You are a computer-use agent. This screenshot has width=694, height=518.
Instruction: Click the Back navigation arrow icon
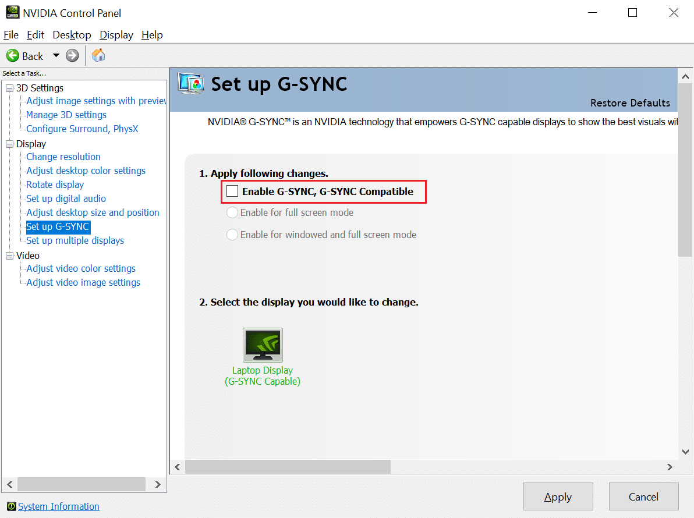point(13,55)
